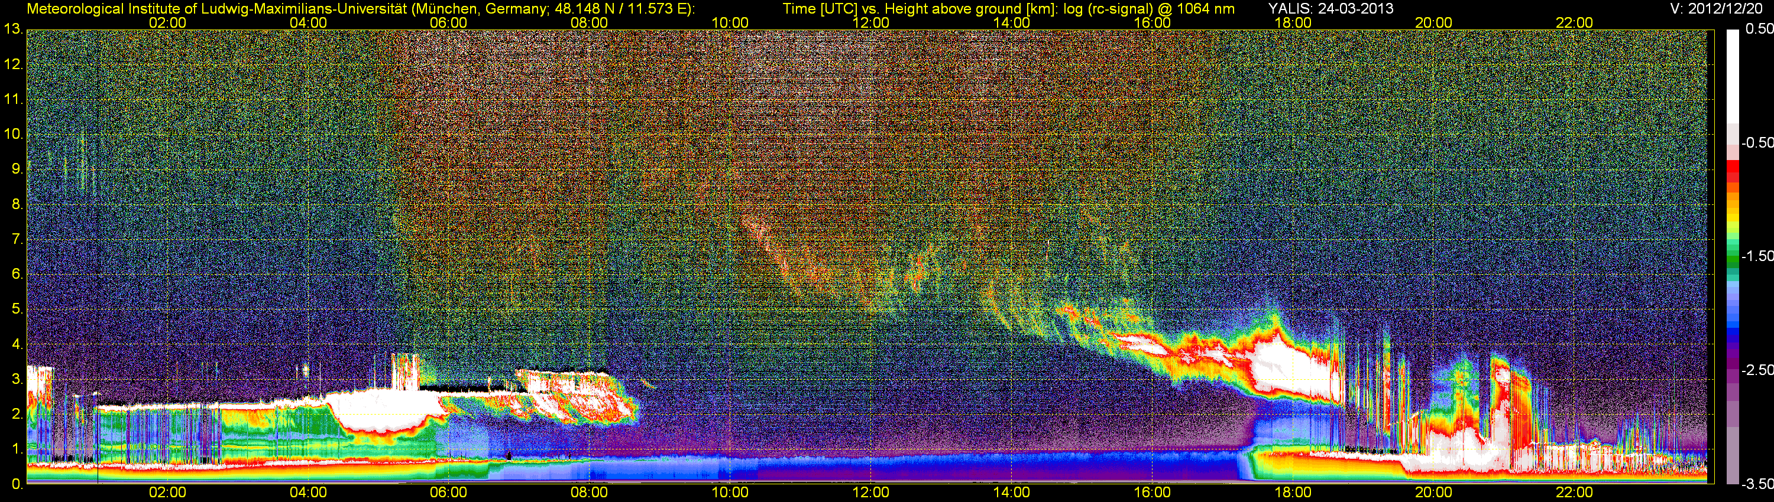Select the 20:00 label on the lower time axis
The image size is (1774, 502).
pos(1434,493)
